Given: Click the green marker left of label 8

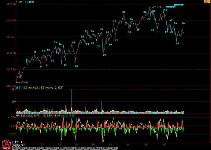Looking at the screenshot, I should [27, 59].
